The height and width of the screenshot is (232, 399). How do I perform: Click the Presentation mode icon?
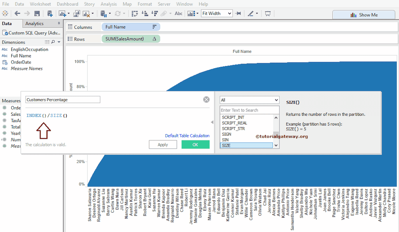268,14
